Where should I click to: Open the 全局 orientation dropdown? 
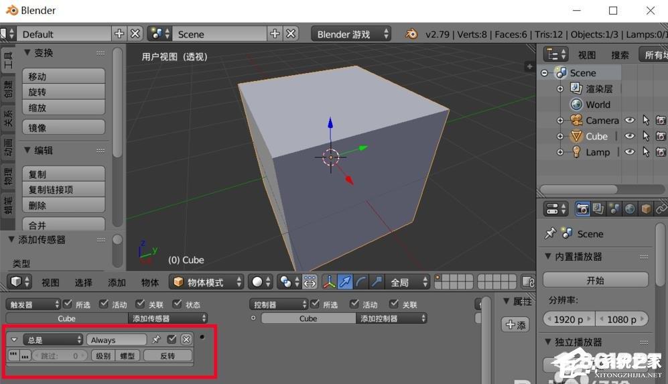pos(407,281)
